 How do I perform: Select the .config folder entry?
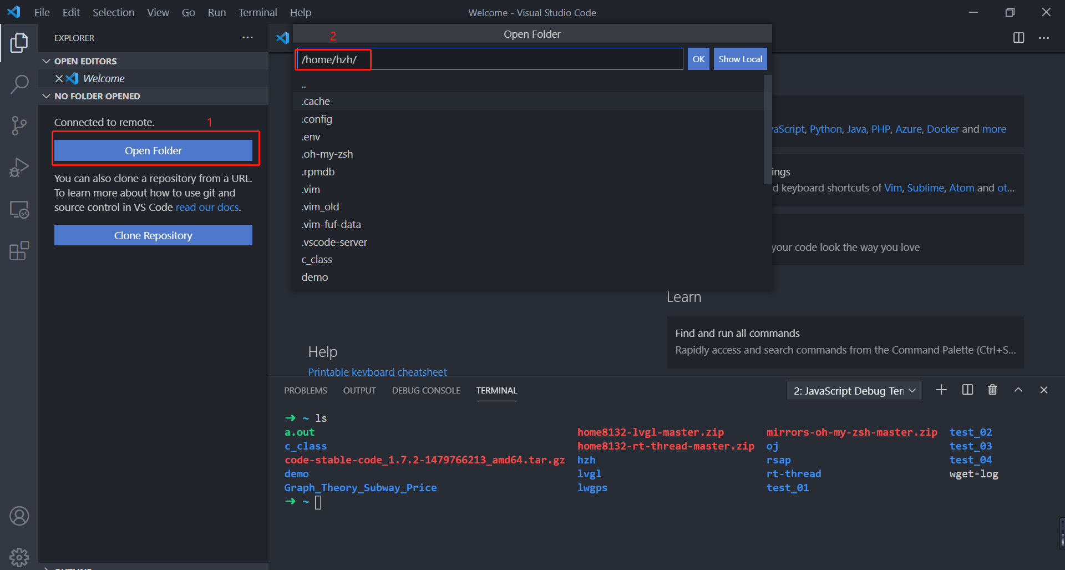[528, 119]
